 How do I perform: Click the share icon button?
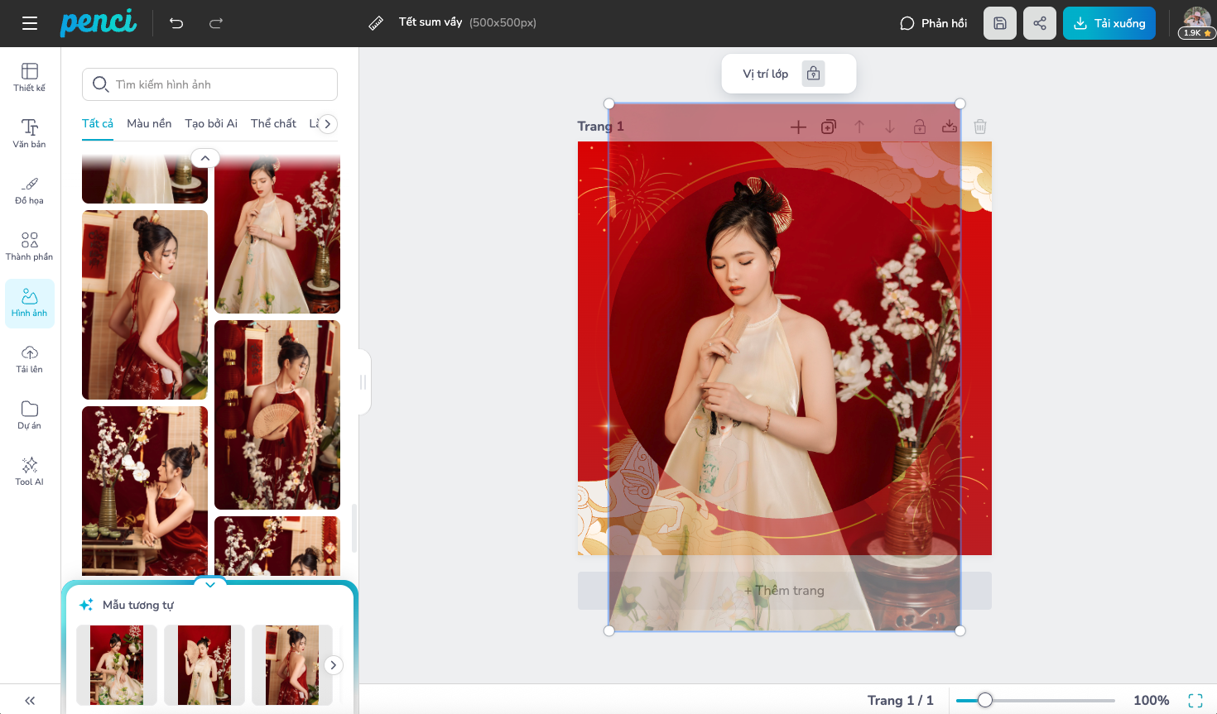1040,23
